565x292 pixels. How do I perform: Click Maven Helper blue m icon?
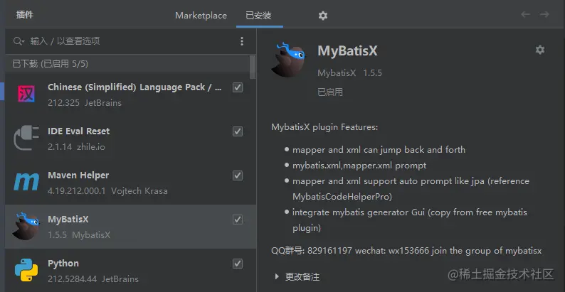coord(26,182)
